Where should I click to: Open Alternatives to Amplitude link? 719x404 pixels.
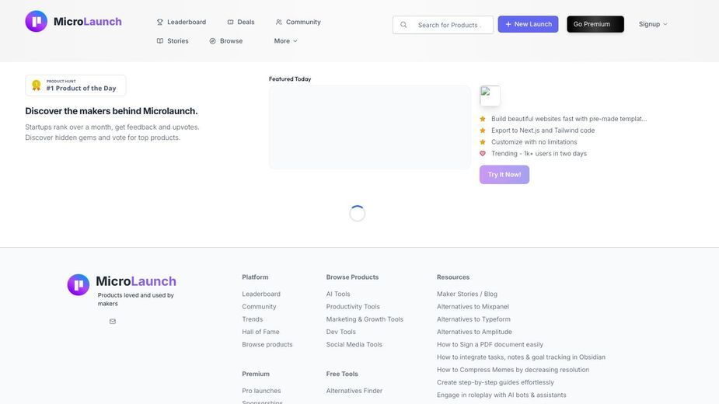tap(474, 332)
